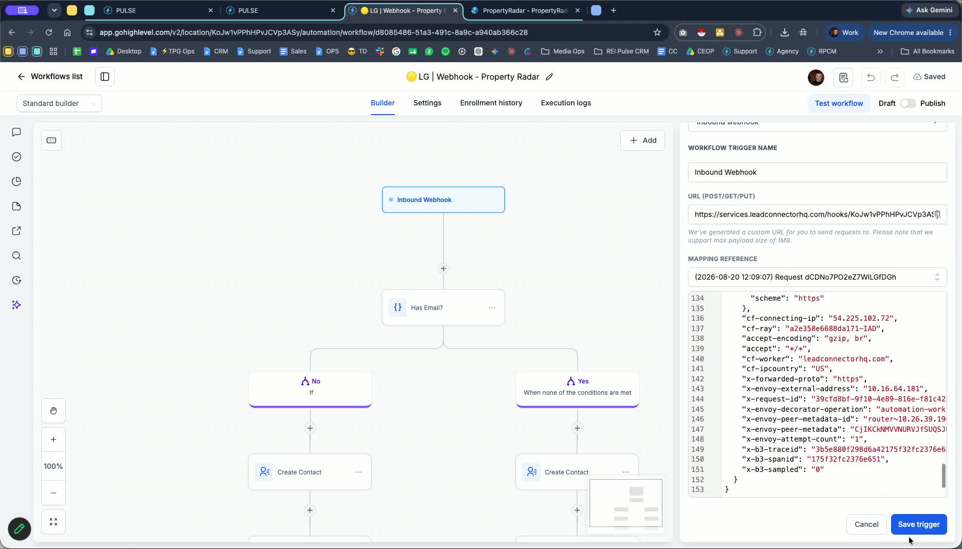Click New Chrome available button
The image size is (962, 549).
[913, 32]
